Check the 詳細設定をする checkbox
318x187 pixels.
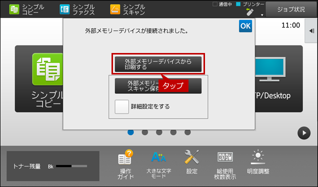coord(121,106)
